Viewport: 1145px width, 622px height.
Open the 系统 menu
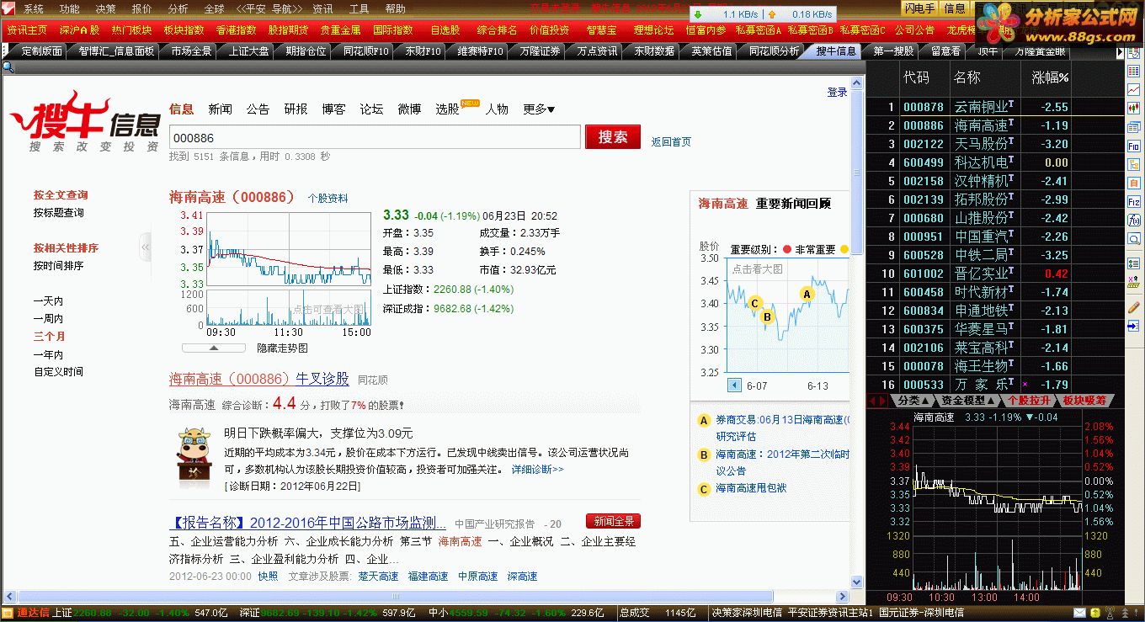[x=34, y=9]
